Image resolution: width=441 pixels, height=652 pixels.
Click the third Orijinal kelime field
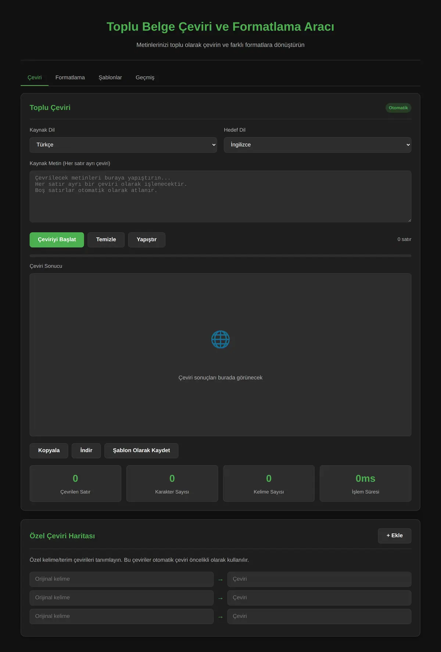122,616
